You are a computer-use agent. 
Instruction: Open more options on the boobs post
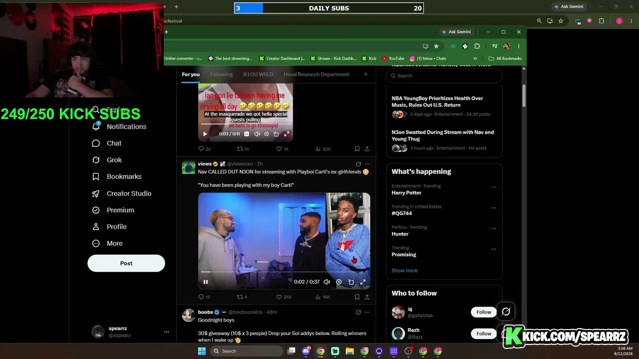tap(367, 312)
